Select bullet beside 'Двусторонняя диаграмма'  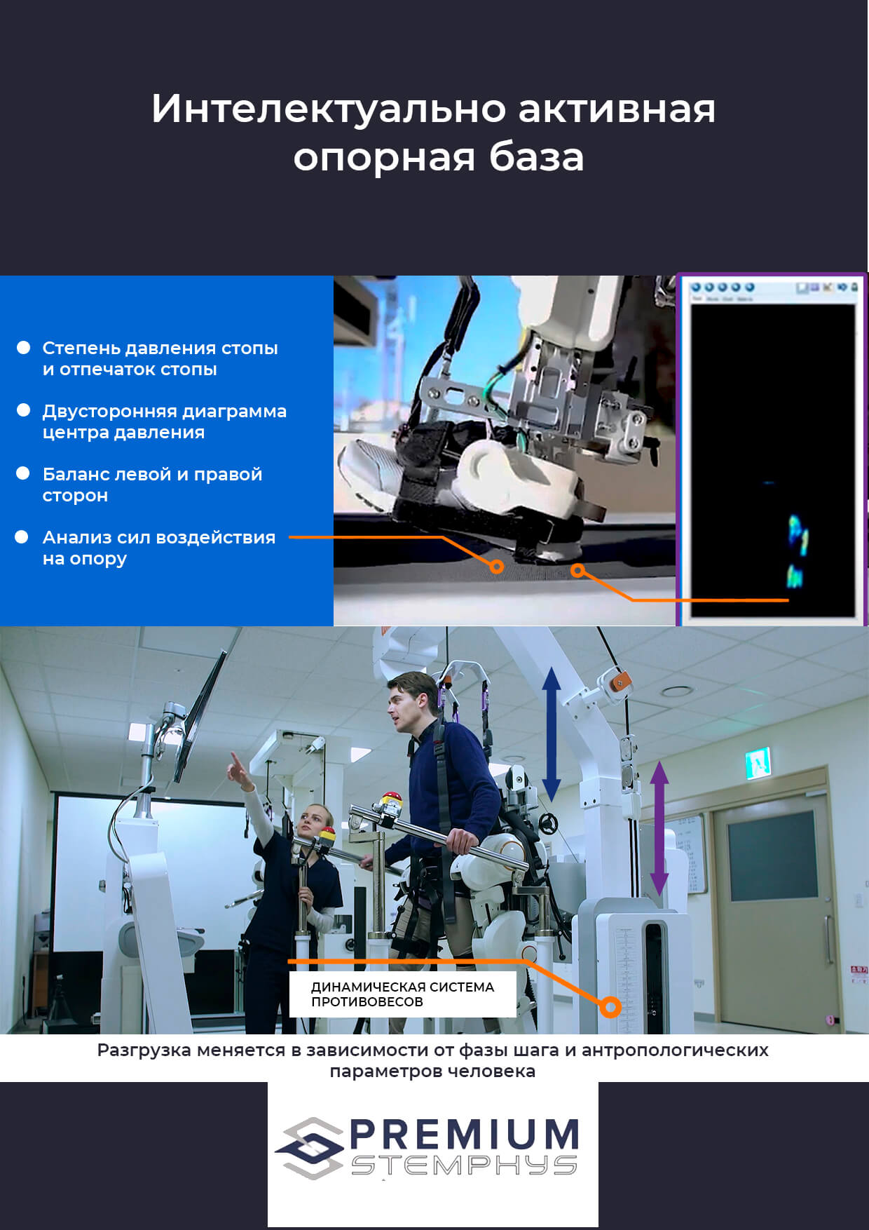pos(24,411)
